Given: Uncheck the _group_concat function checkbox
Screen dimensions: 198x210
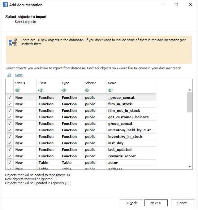Looking at the screenshot, I should point(10,98).
